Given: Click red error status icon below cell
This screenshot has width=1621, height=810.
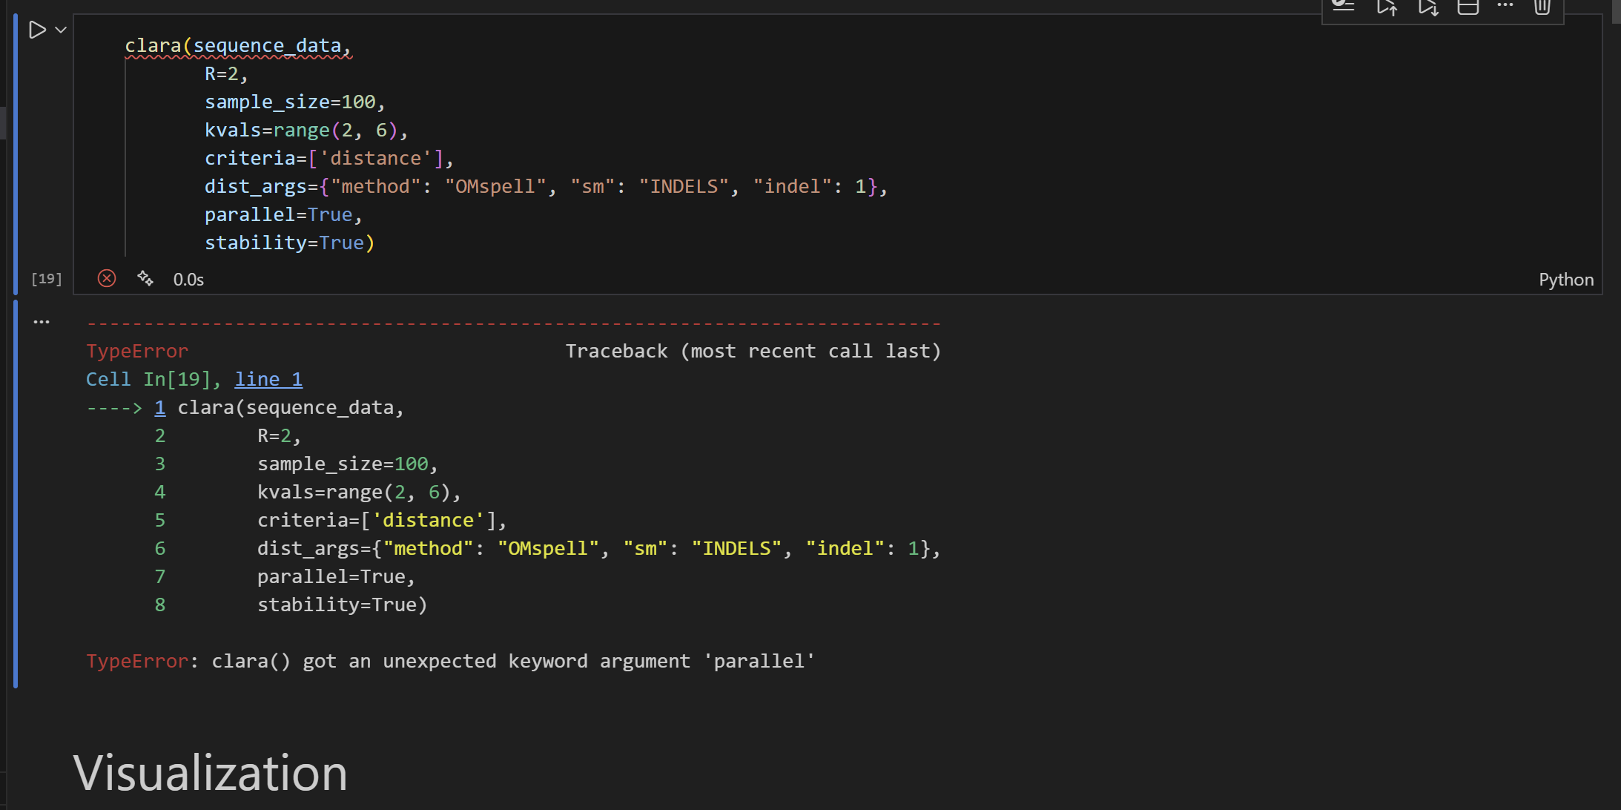Looking at the screenshot, I should [x=107, y=279].
